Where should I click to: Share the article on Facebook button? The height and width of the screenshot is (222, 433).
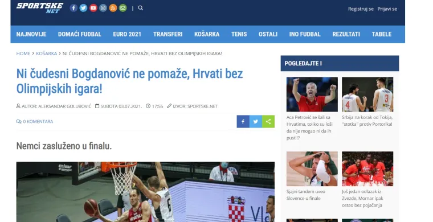pos(243,121)
